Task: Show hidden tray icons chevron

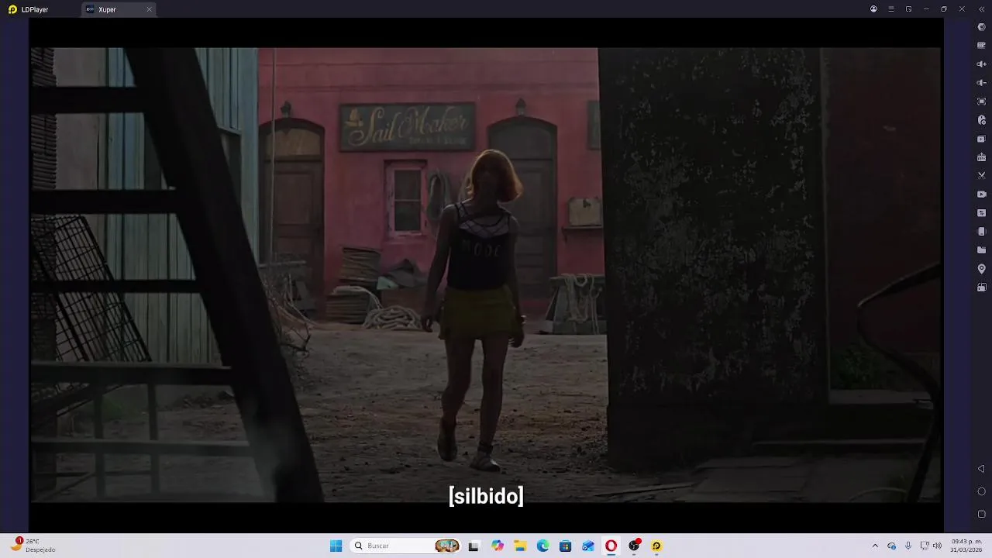Action: click(875, 546)
